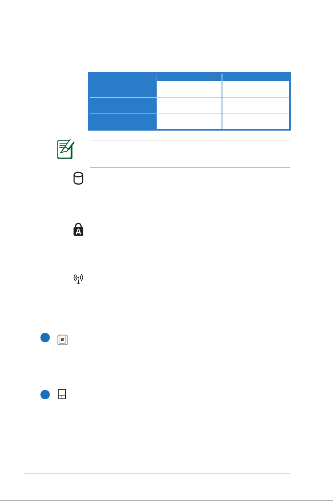Click the Windows key icon
The image size is (333, 501).
(x=62, y=339)
